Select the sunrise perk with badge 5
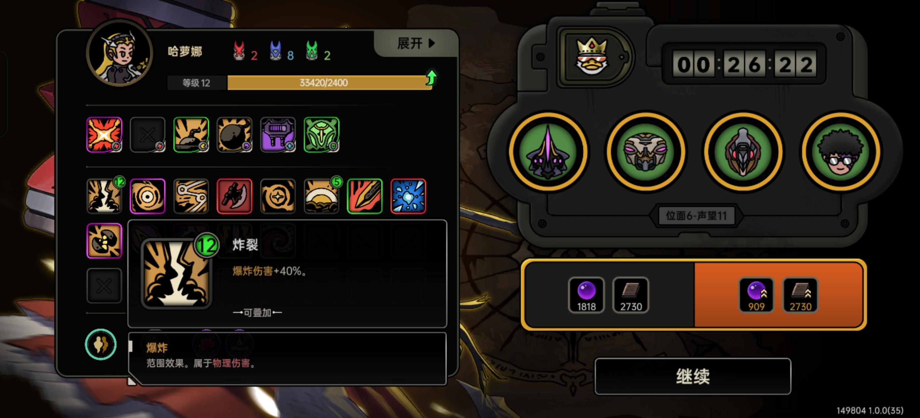Screen dimensions: 920x418 pos(321,196)
